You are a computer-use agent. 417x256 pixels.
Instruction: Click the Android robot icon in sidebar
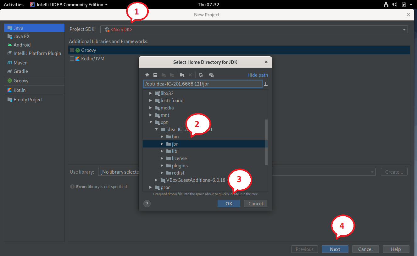(x=10, y=45)
